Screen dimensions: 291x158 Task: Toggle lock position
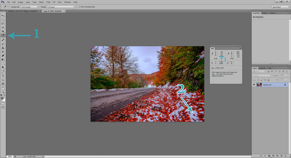coord(265,80)
